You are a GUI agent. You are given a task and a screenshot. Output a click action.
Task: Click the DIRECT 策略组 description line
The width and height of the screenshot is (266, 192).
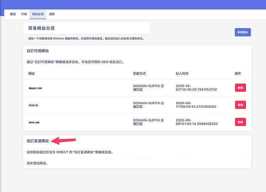point(70,152)
